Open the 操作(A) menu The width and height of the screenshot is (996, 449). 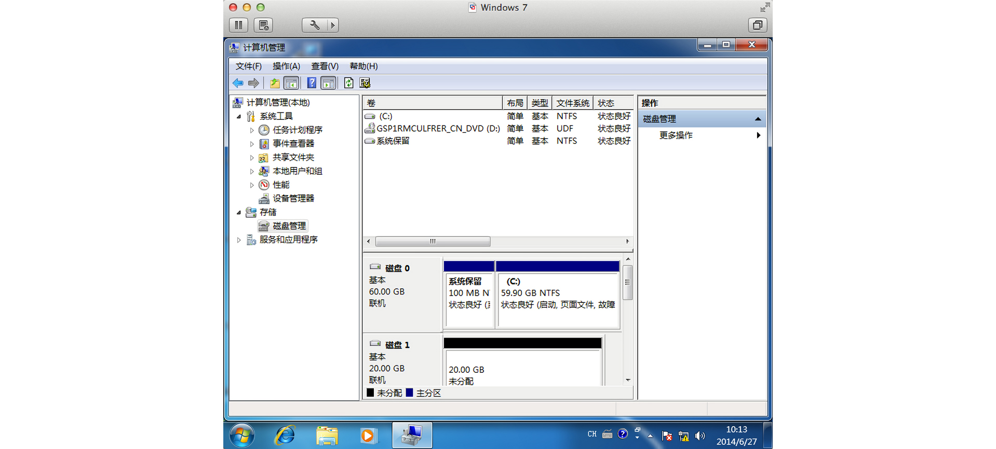286,66
